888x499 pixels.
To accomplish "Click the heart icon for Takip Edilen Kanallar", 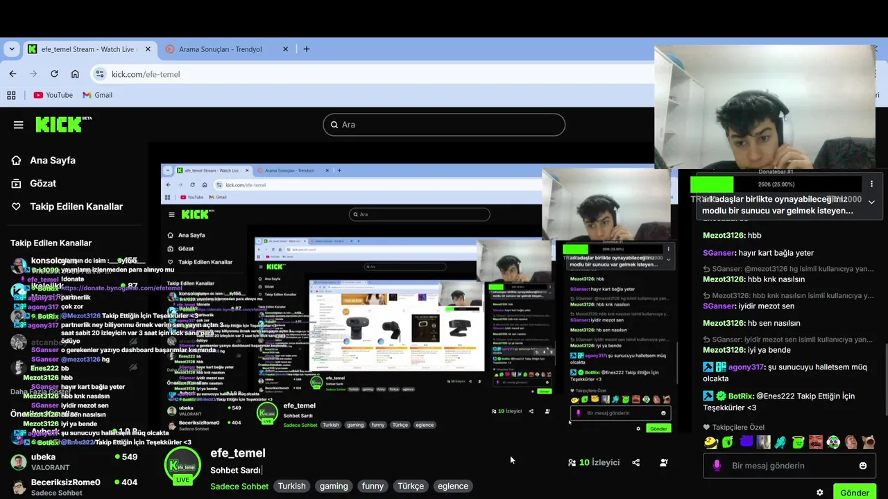I will [16, 207].
